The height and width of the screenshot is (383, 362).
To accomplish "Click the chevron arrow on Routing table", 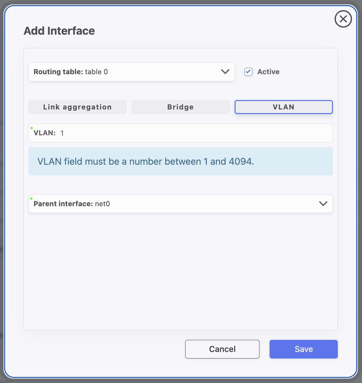I will point(225,72).
